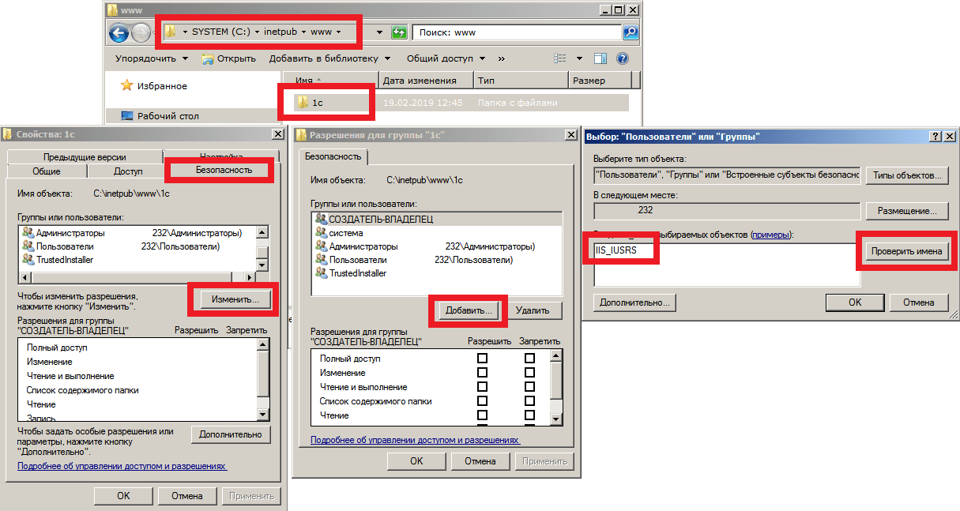Viewport: 960px width, 511px height.
Task: Select the 1c folder icon
Action: coord(302,103)
